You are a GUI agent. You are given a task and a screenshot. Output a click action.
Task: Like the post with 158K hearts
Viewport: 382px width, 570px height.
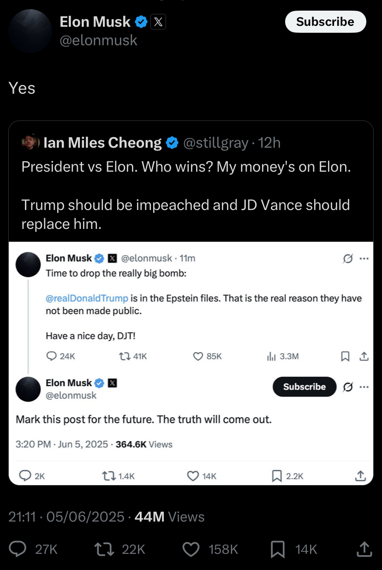(191, 549)
